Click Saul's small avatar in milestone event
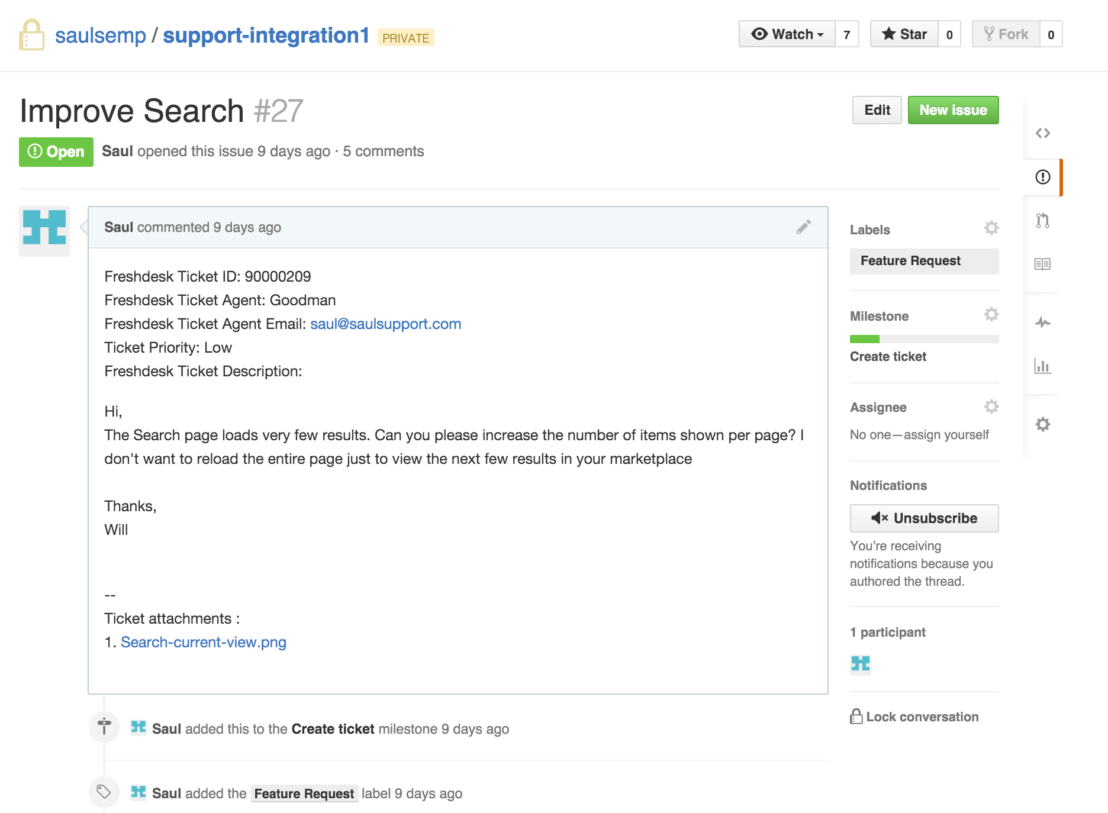The width and height of the screenshot is (1108, 813). tap(138, 727)
